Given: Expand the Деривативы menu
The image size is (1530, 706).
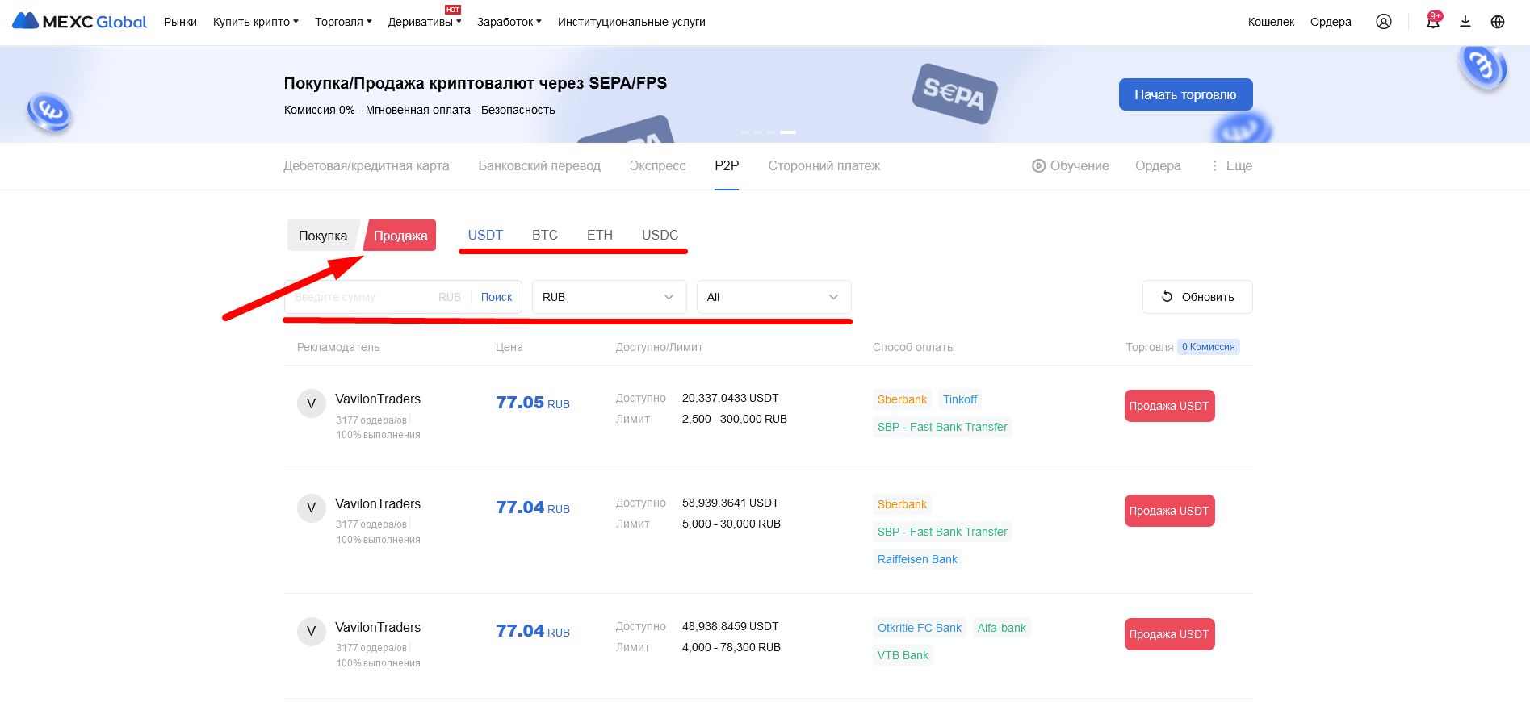Looking at the screenshot, I should [425, 22].
